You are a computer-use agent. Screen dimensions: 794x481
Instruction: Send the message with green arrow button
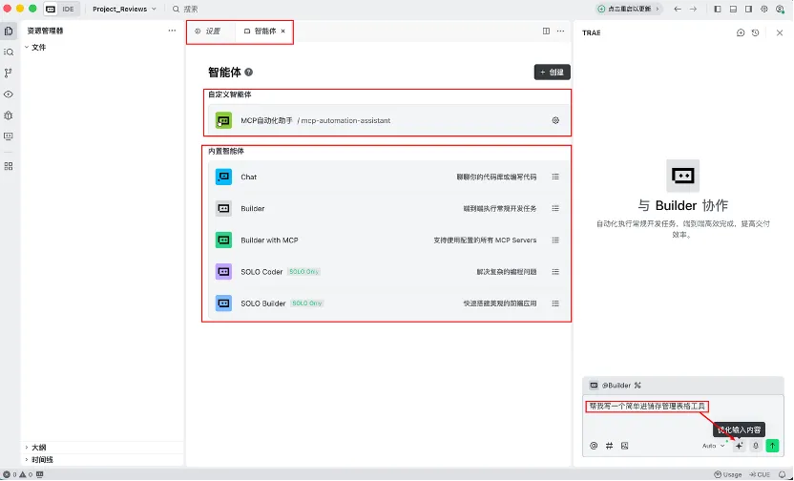[x=772, y=446]
